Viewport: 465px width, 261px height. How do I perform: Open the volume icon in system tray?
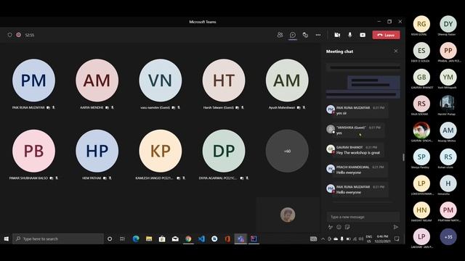[361, 239]
